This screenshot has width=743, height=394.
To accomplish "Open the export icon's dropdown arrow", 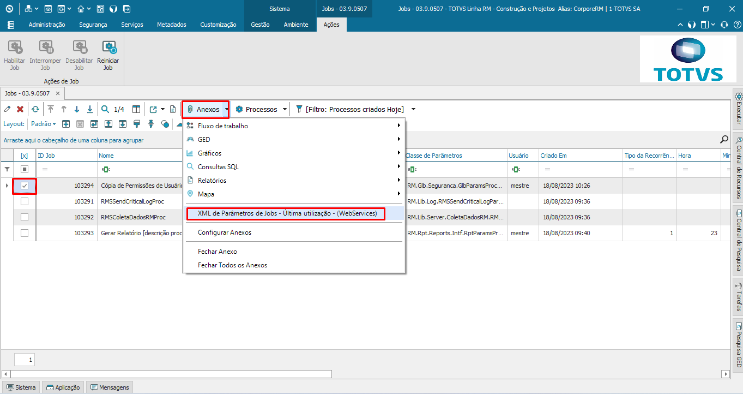I will coord(162,109).
